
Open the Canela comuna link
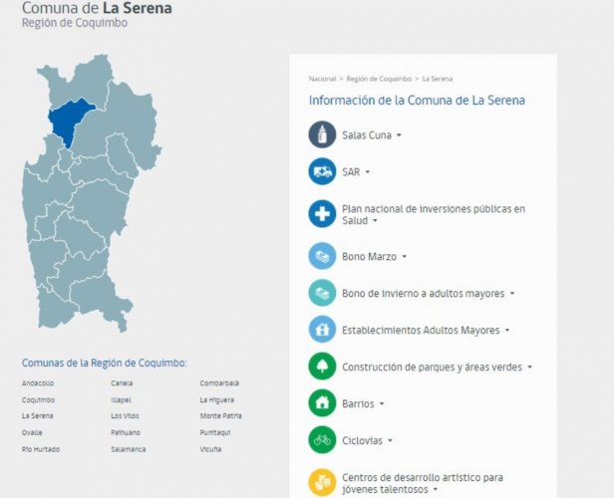point(122,383)
